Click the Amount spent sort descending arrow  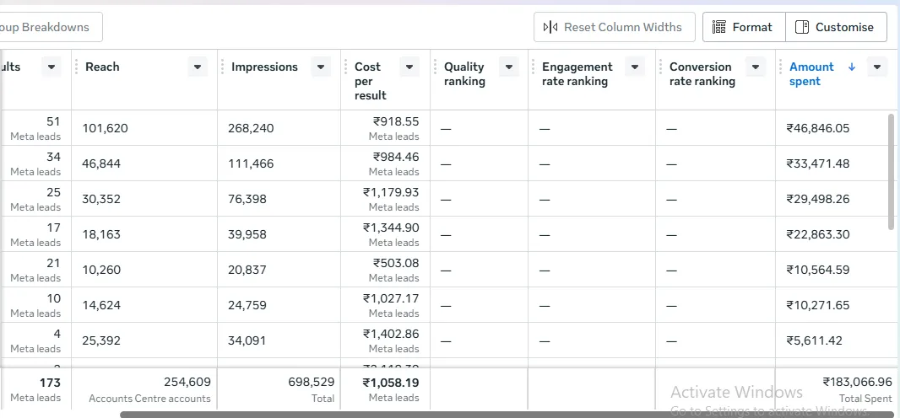852,67
